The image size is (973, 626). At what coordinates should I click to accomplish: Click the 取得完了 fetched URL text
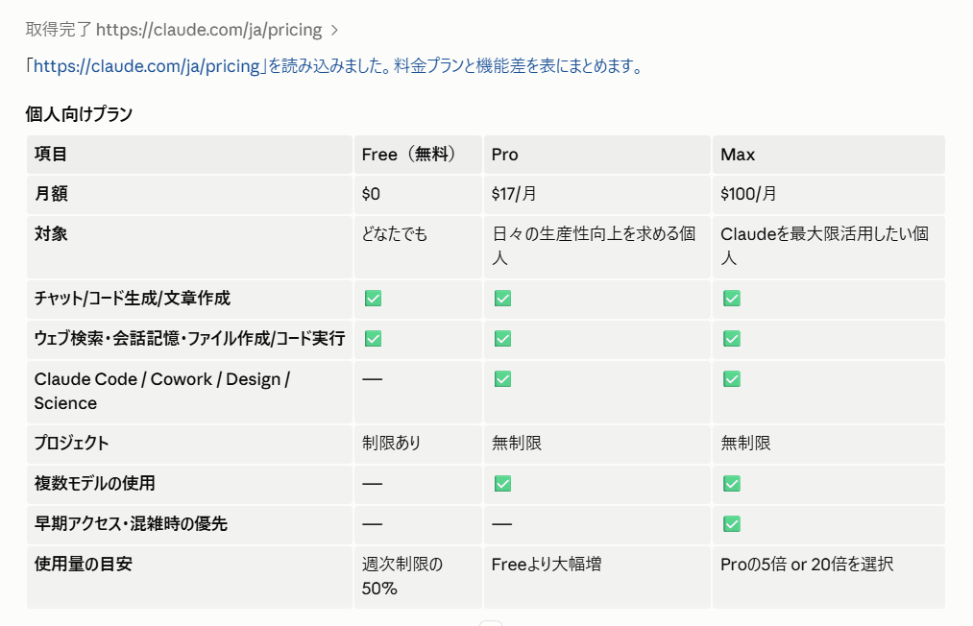click(173, 30)
